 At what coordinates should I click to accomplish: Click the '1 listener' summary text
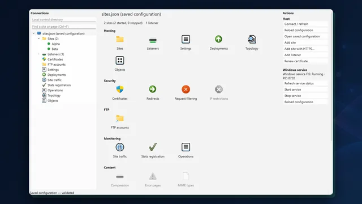tap(152, 23)
